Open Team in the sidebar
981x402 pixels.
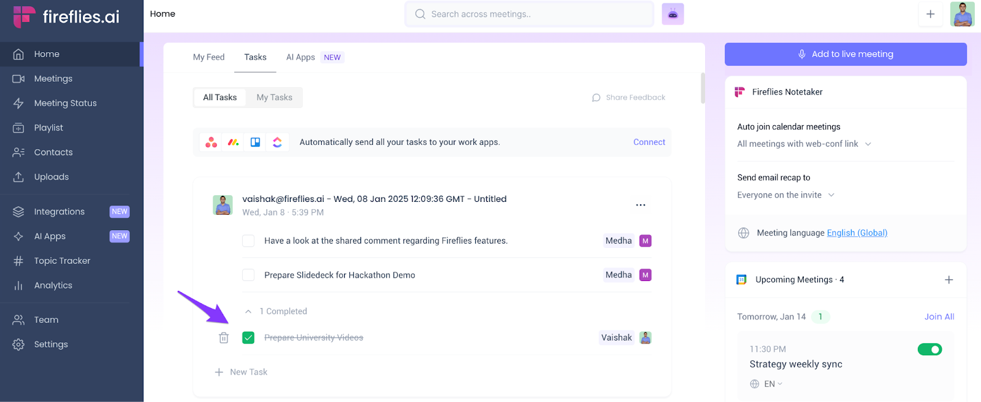[71, 320]
